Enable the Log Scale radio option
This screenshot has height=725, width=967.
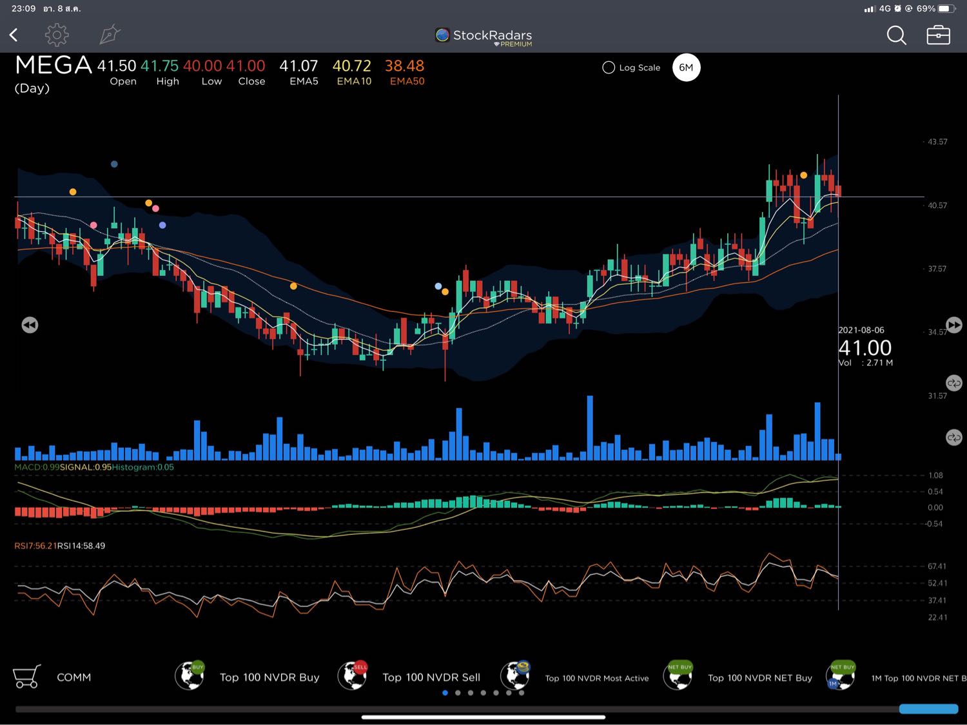pyautogui.click(x=609, y=68)
